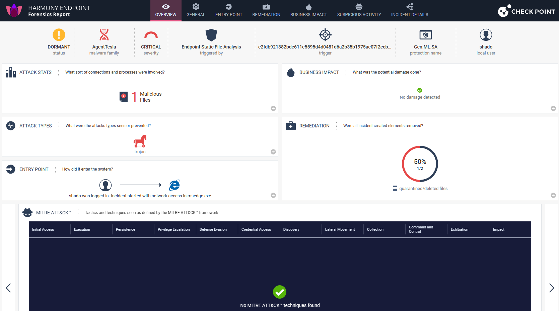
Task: Expand the Attack Stats panel details arrow
Action: pyautogui.click(x=273, y=108)
